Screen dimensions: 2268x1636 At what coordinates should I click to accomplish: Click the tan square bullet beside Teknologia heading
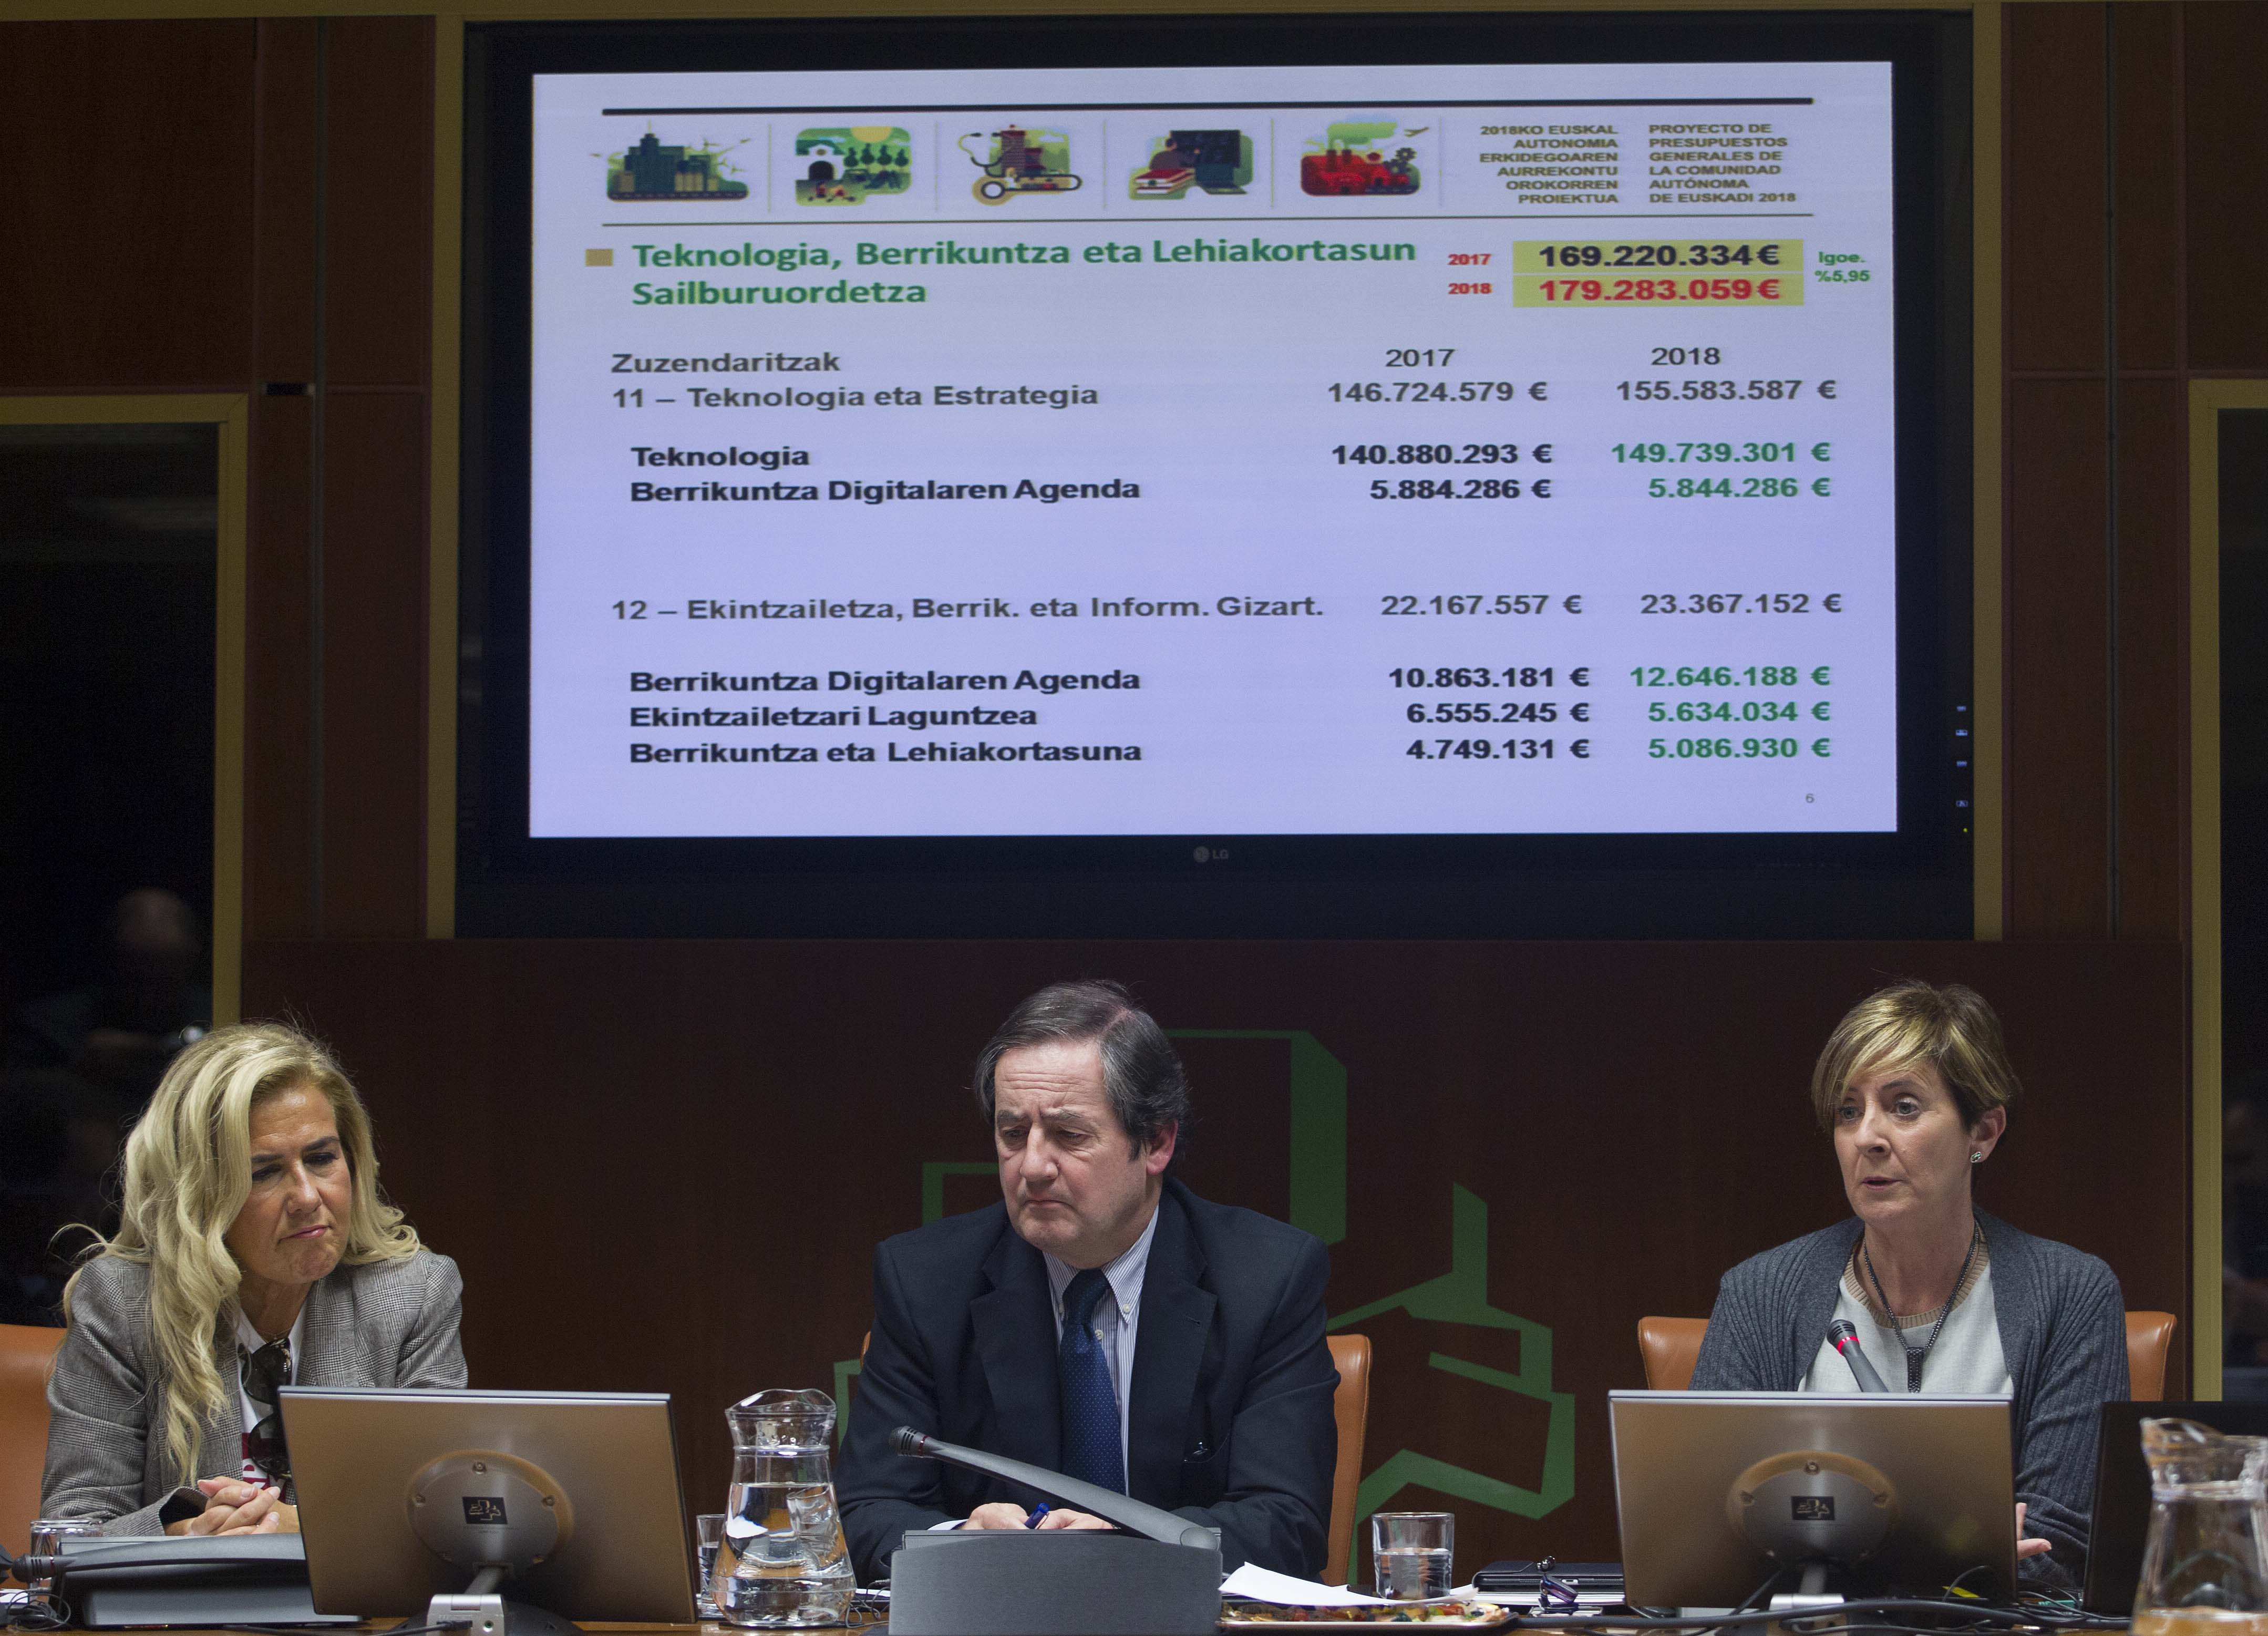[599, 258]
